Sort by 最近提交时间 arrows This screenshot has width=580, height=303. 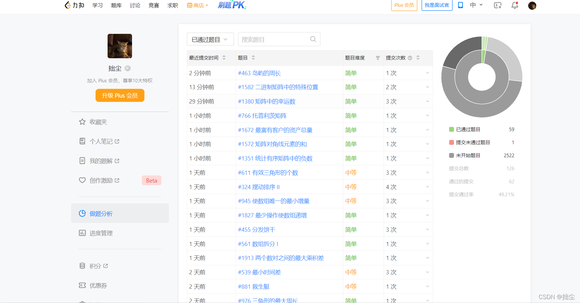coord(224,58)
